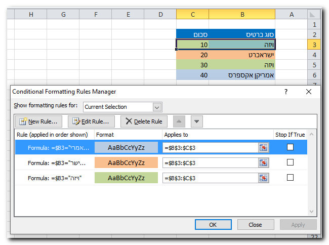Click range selector icon for third rule
The image size is (329, 245).
click(264, 178)
